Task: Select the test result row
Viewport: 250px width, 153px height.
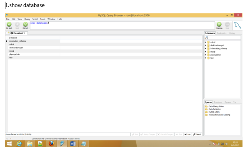Action: [x=105, y=58]
